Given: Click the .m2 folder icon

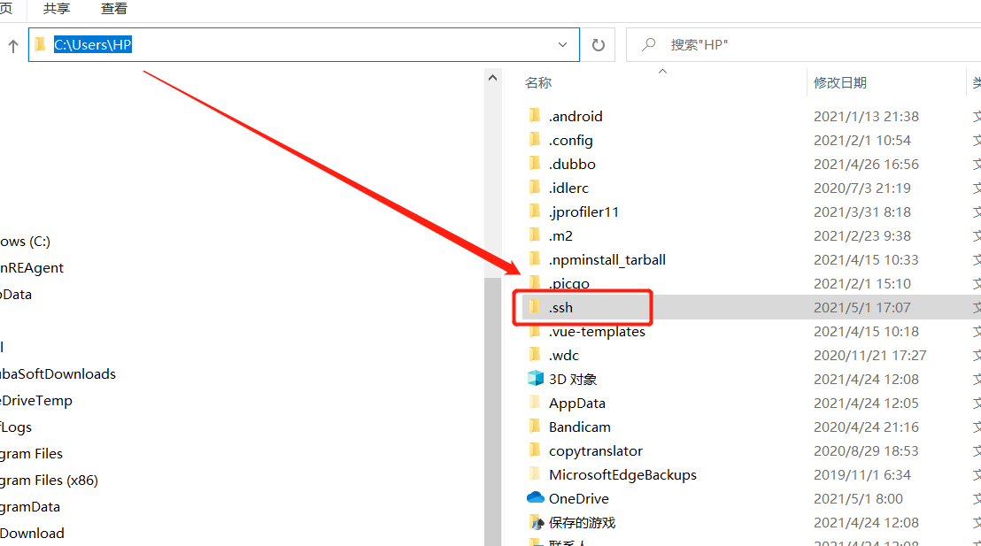Looking at the screenshot, I should coord(535,235).
